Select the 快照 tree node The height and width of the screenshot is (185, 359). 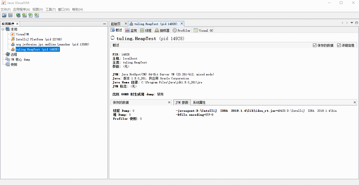tap(14, 64)
